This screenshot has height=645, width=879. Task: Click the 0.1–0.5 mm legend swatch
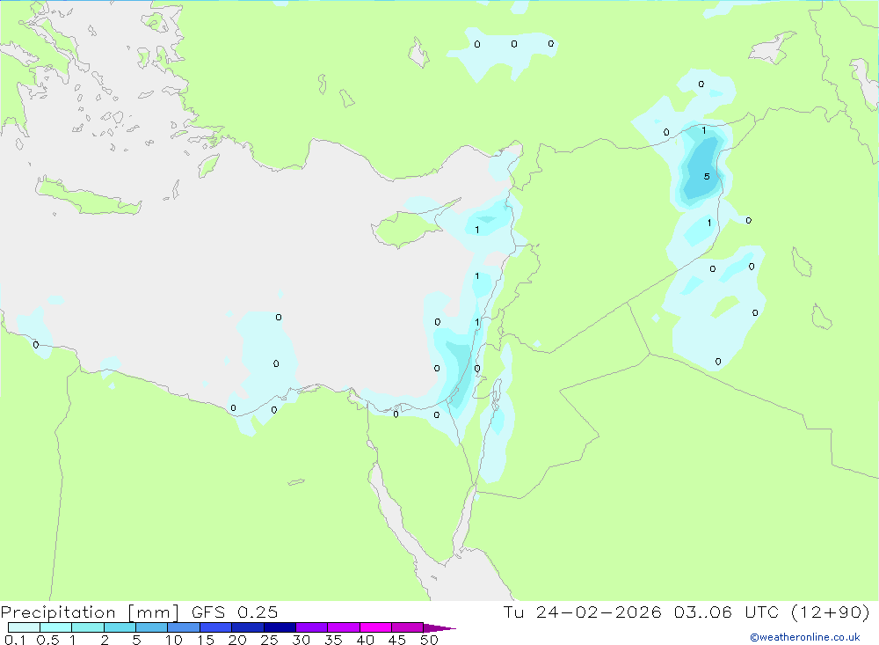24,627
